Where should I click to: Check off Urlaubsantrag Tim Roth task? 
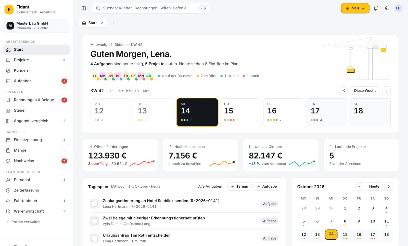tap(95, 238)
